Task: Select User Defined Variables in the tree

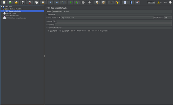Action: [14, 9]
